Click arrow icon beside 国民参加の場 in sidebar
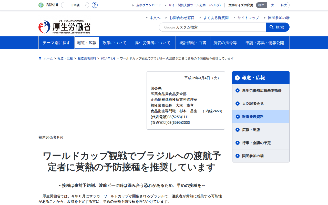Screen dimensions: 328x205 pos(238,156)
